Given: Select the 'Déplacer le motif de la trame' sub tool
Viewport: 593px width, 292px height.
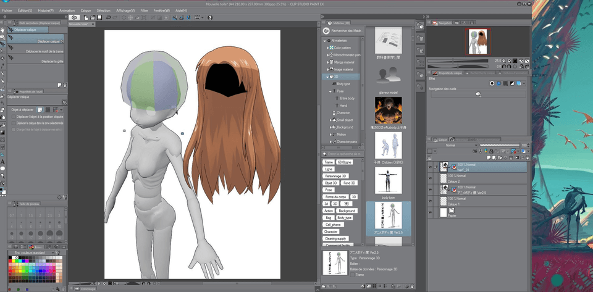Looking at the screenshot, I should pyautogui.click(x=37, y=48).
